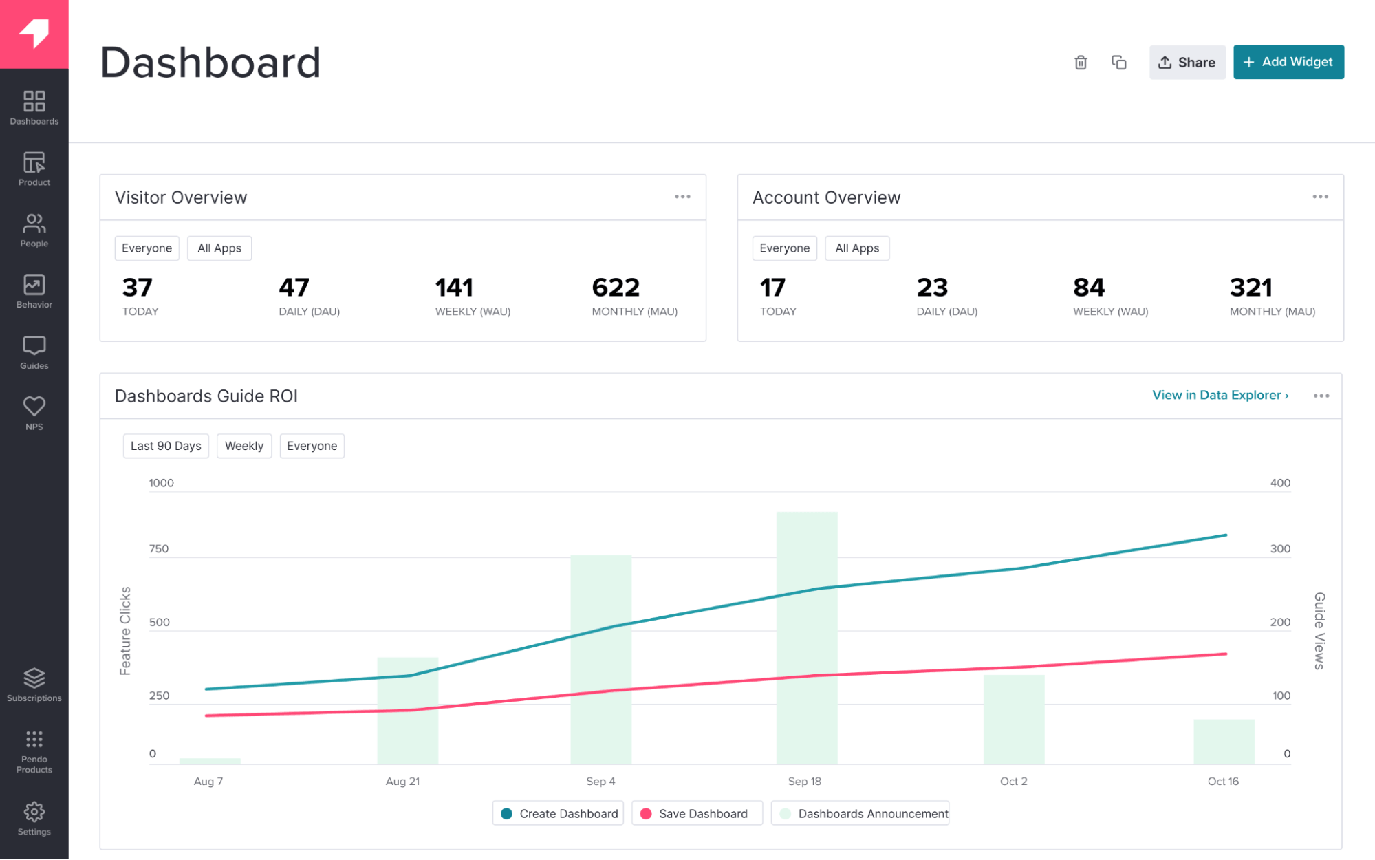Delete dashboard with the trash icon
1375x860 pixels.
1081,63
